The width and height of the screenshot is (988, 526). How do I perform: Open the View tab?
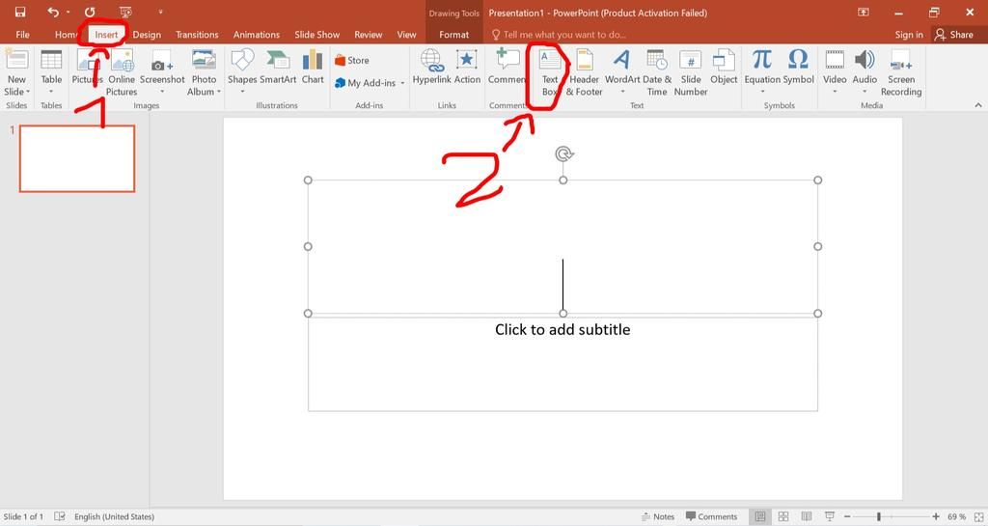(406, 35)
